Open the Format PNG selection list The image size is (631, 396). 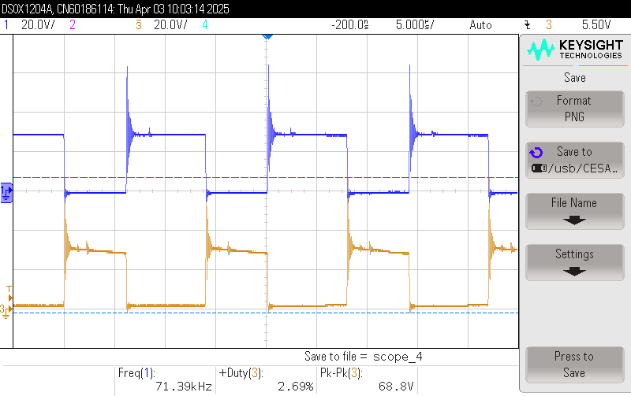[x=573, y=109]
